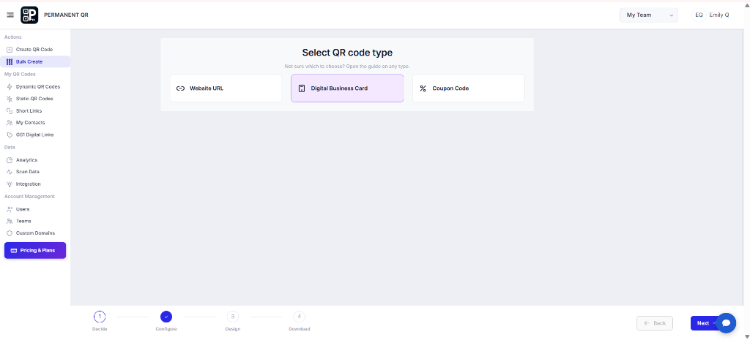Select the Coupon Code type card
The image size is (750, 340).
point(468,88)
